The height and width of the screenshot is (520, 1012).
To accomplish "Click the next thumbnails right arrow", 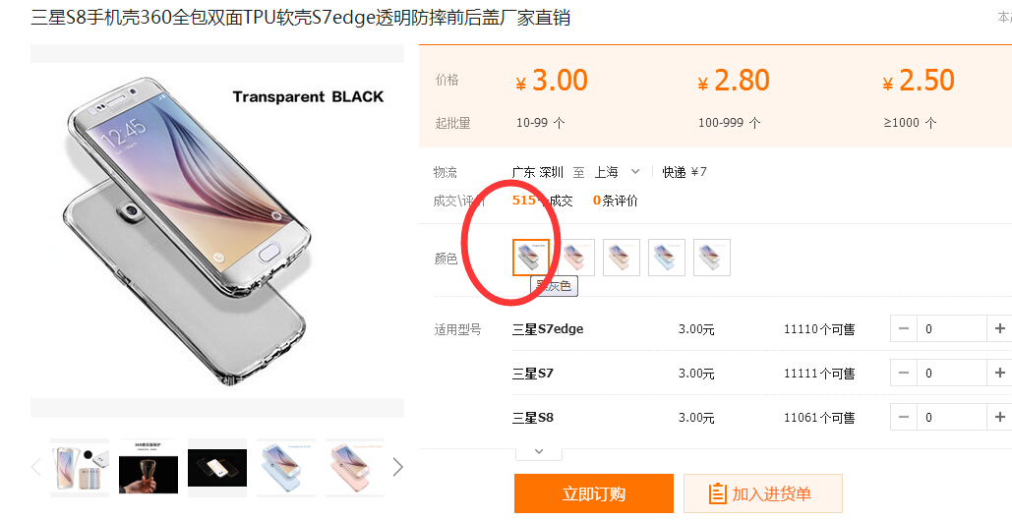I will coord(397,467).
